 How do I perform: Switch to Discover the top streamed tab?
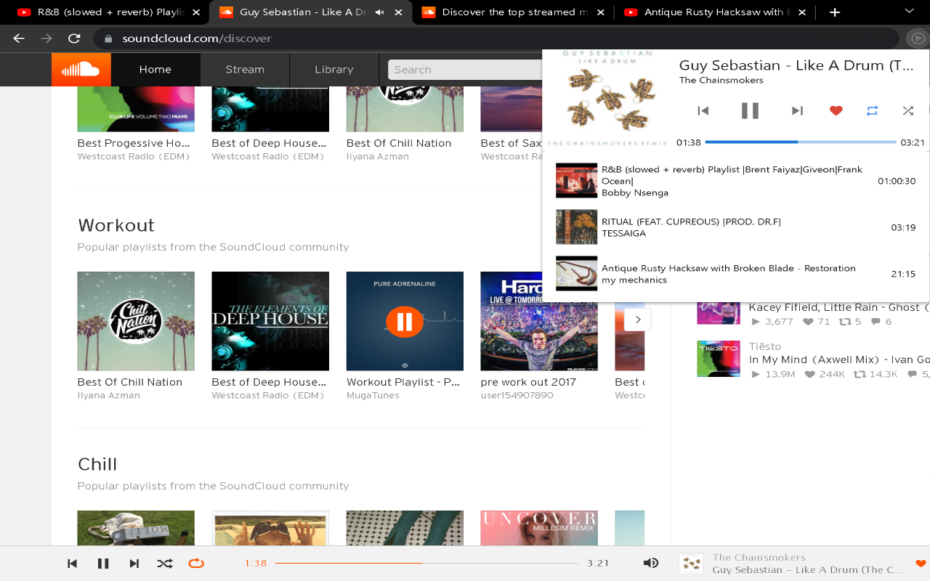click(x=513, y=12)
